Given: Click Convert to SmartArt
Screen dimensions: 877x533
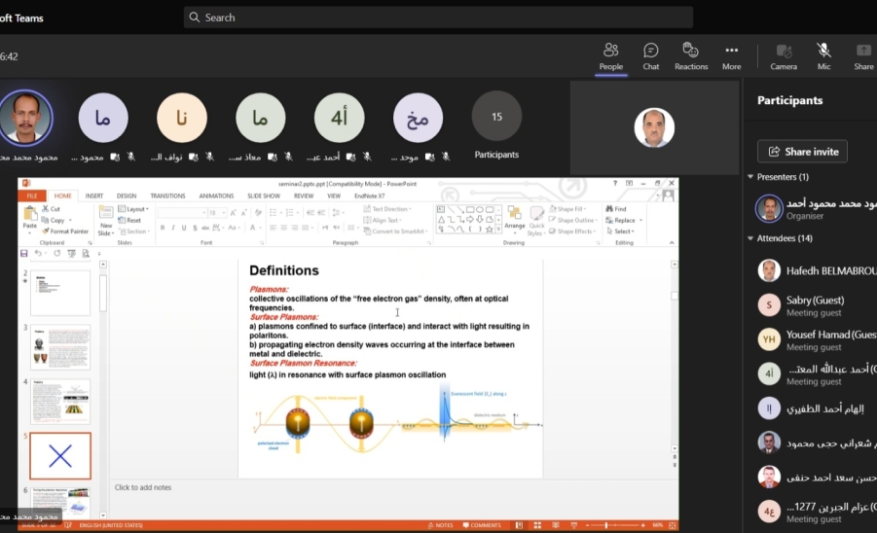Looking at the screenshot, I should 395,231.
